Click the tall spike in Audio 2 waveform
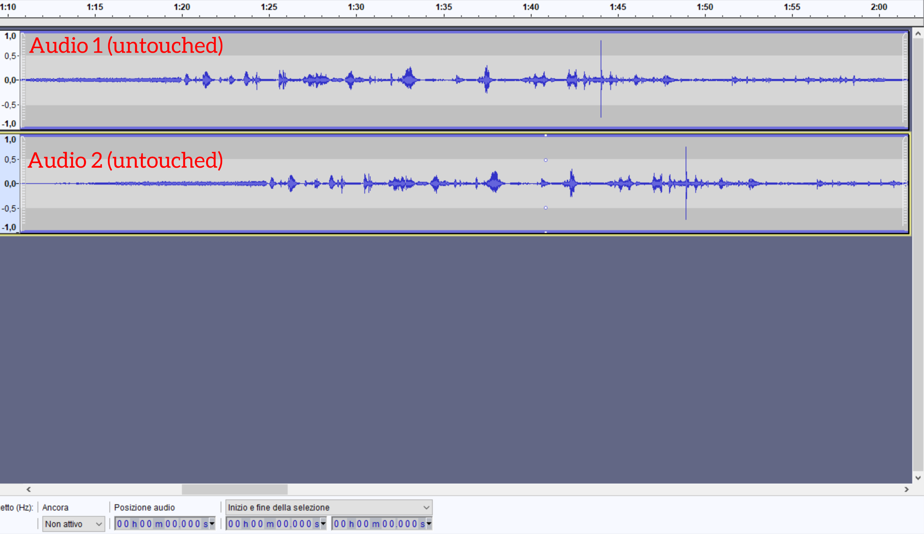The width and height of the screenshot is (924, 534). coord(686,161)
